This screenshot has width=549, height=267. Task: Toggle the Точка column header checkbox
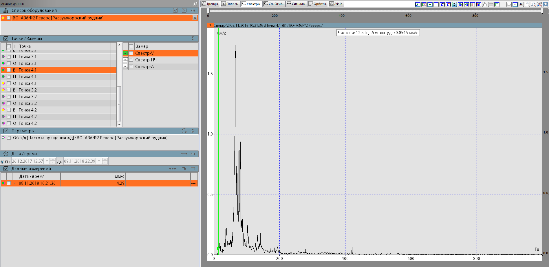click(9, 46)
